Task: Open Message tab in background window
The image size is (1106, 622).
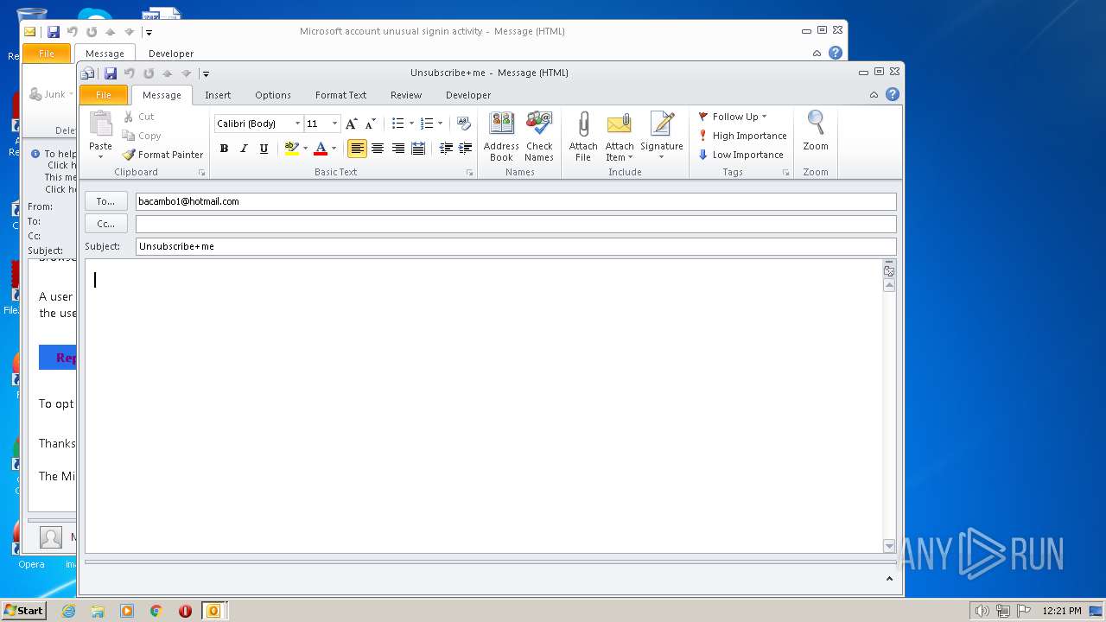Action: pos(105,54)
